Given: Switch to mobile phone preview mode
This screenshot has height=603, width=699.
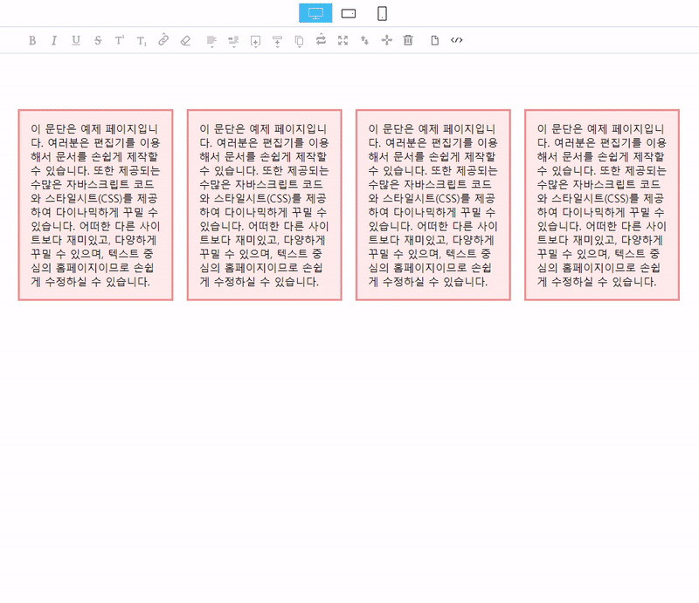Looking at the screenshot, I should [x=382, y=13].
